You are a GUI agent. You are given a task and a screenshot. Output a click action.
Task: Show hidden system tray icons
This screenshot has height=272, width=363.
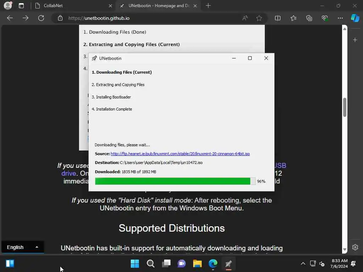point(303,263)
